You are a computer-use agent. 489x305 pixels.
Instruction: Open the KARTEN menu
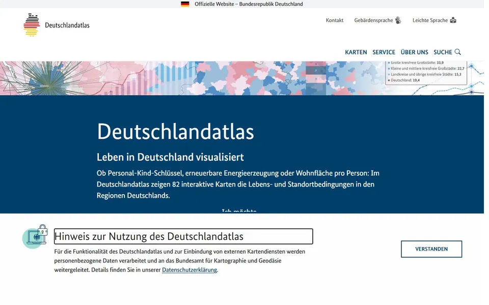(x=356, y=52)
